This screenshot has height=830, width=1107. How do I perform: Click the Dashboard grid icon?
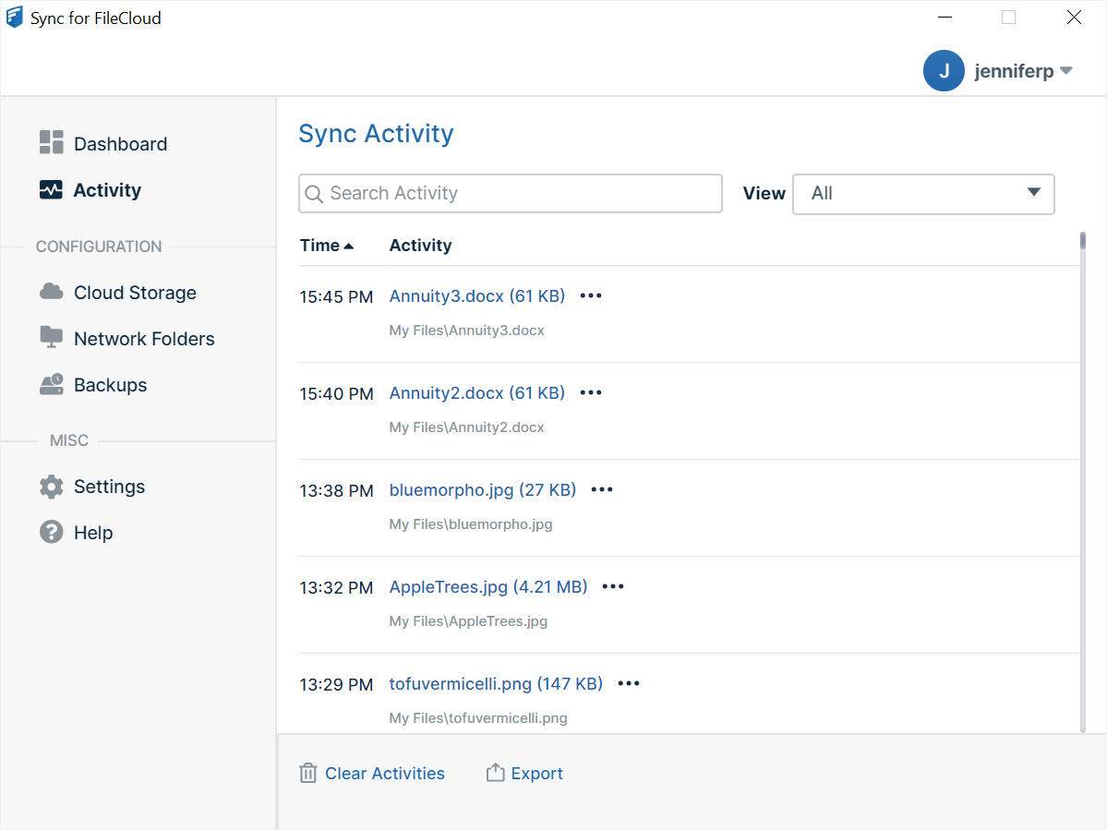pyautogui.click(x=51, y=142)
